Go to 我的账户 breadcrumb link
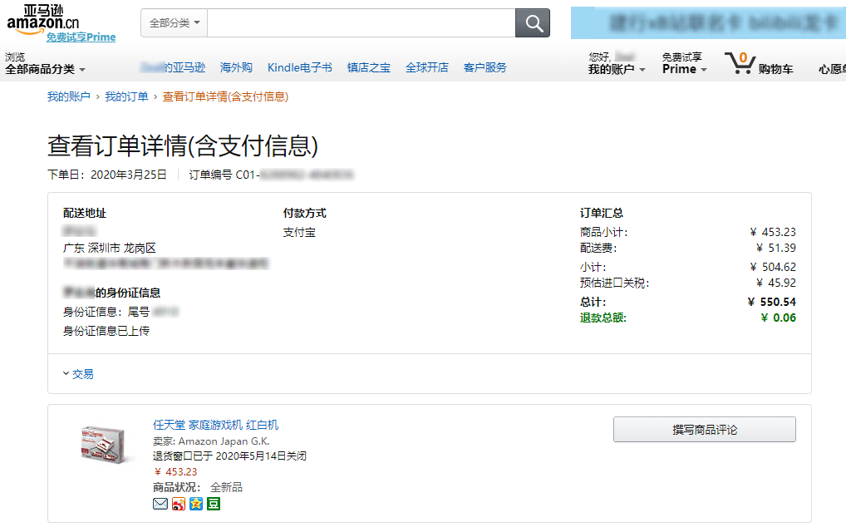The width and height of the screenshot is (846, 532). click(x=68, y=96)
